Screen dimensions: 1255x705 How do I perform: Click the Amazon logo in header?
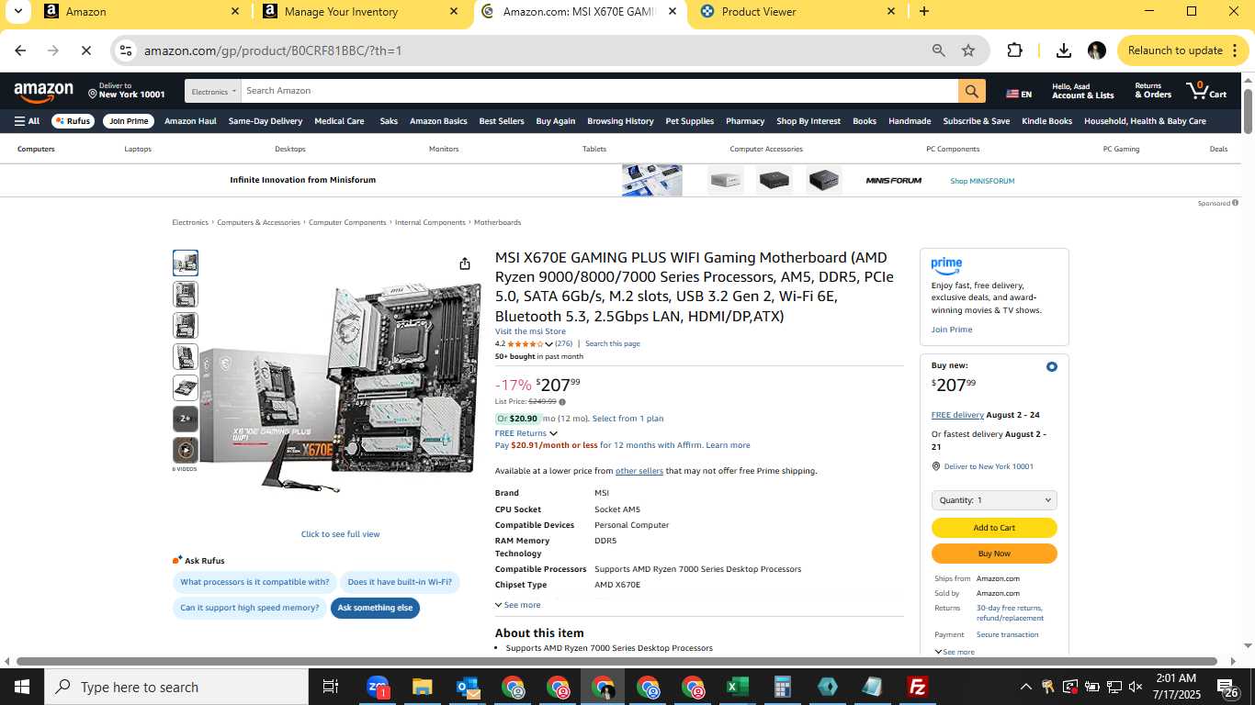pyautogui.click(x=43, y=92)
